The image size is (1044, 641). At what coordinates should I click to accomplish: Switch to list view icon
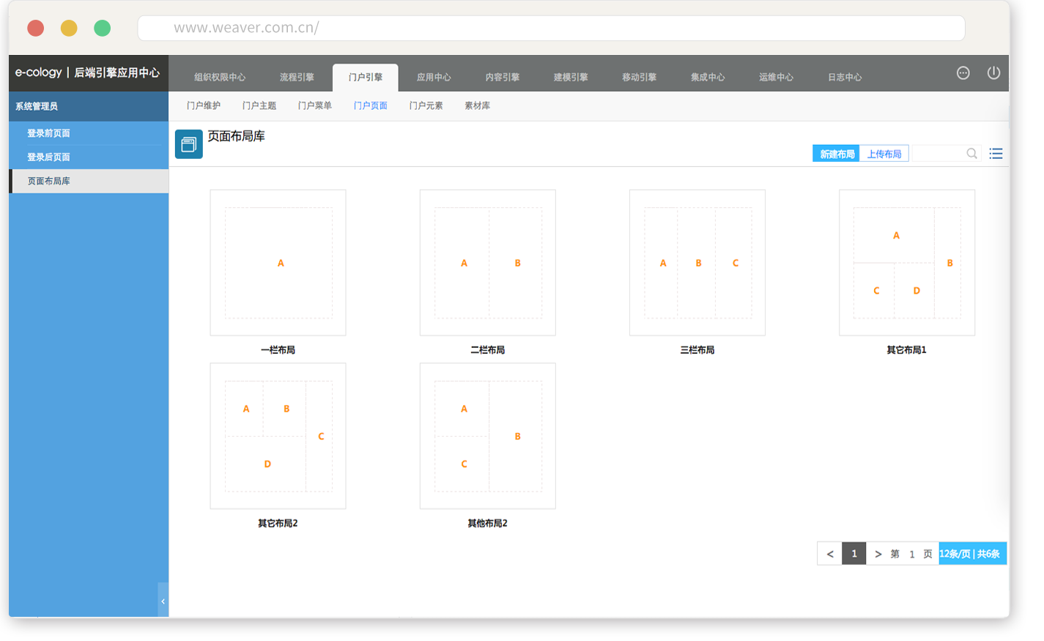(x=996, y=154)
